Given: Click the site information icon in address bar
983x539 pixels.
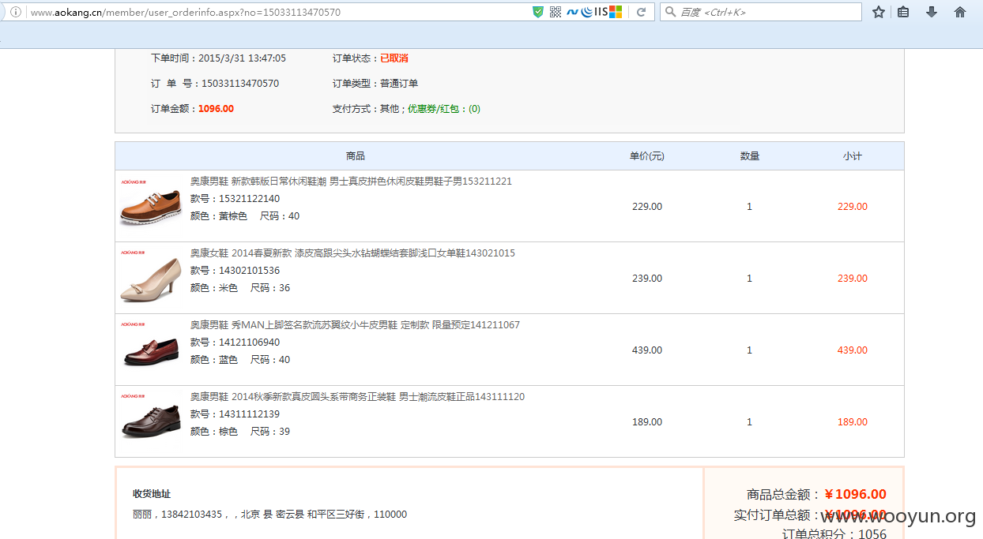Looking at the screenshot, I should (15, 12).
